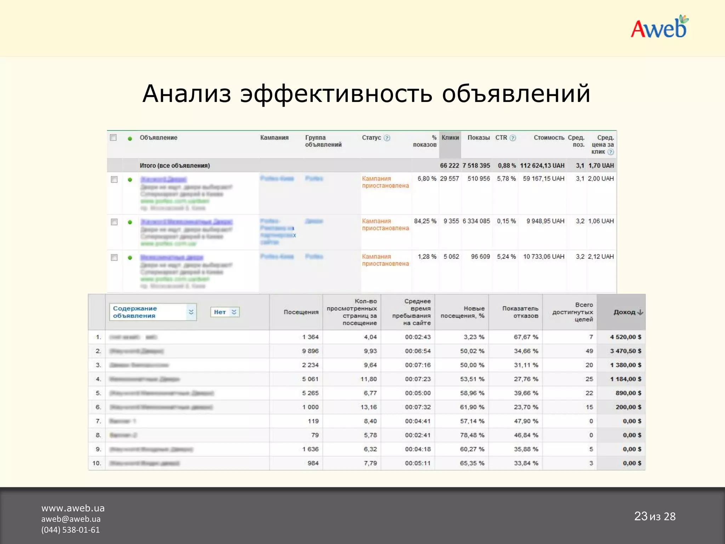Click the Aweb logo
Screen dimensions: 725x544
coord(660,27)
